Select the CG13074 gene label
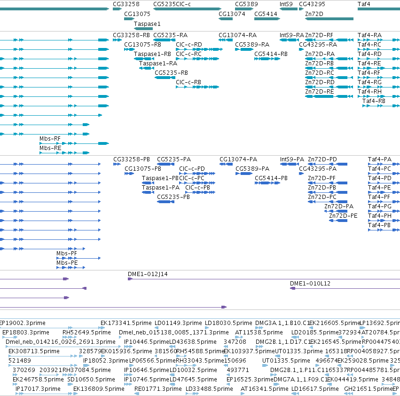Viewport: 400px width, 396px height. click(x=232, y=14)
